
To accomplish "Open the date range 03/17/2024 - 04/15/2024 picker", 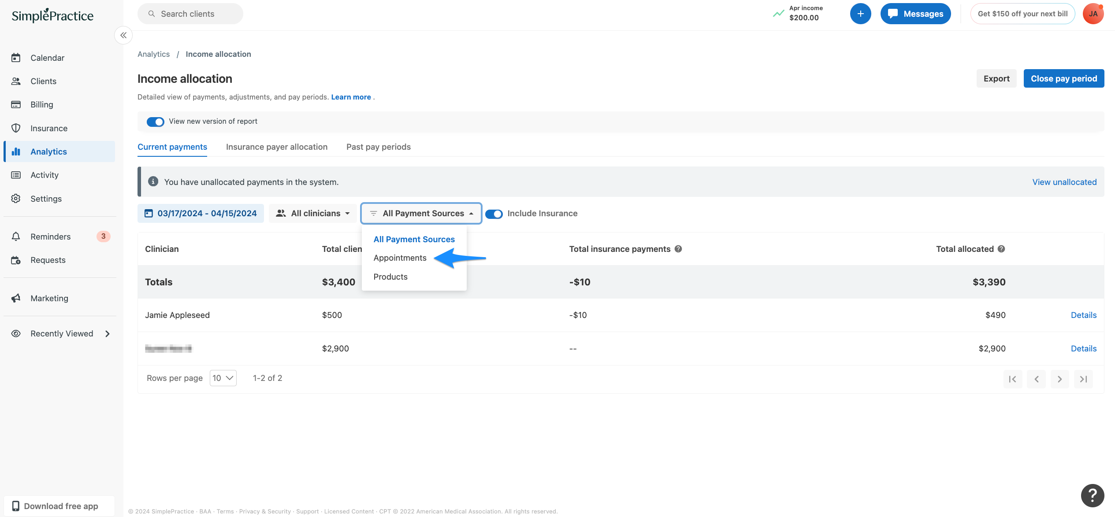I will coord(201,213).
